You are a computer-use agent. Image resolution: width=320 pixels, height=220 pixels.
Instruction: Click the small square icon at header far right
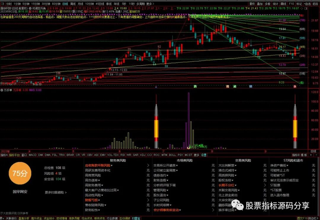point(306,8)
